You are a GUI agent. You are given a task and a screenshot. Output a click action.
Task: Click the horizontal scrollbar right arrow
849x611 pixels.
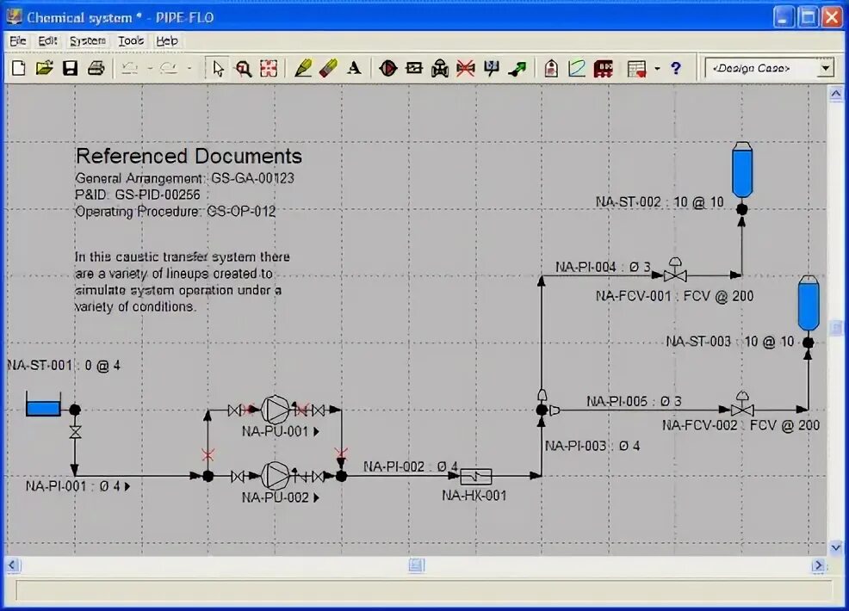point(818,565)
